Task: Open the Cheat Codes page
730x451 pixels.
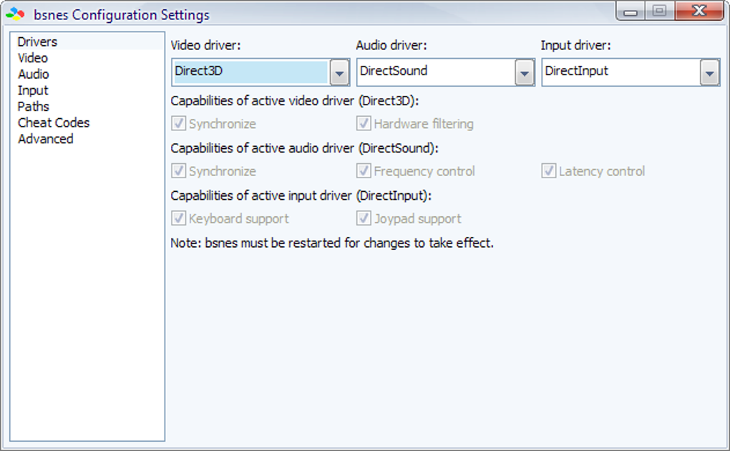Action: 87,122
